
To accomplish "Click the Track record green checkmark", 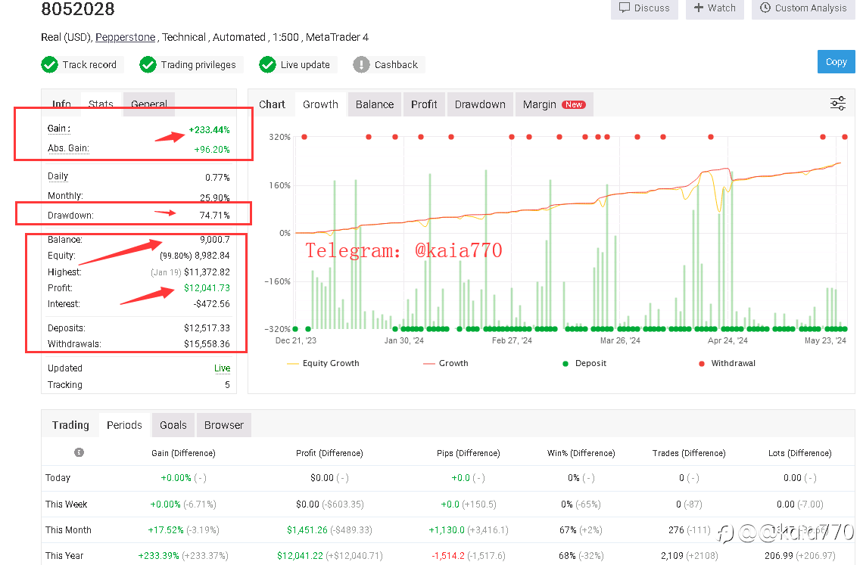I will pos(49,65).
